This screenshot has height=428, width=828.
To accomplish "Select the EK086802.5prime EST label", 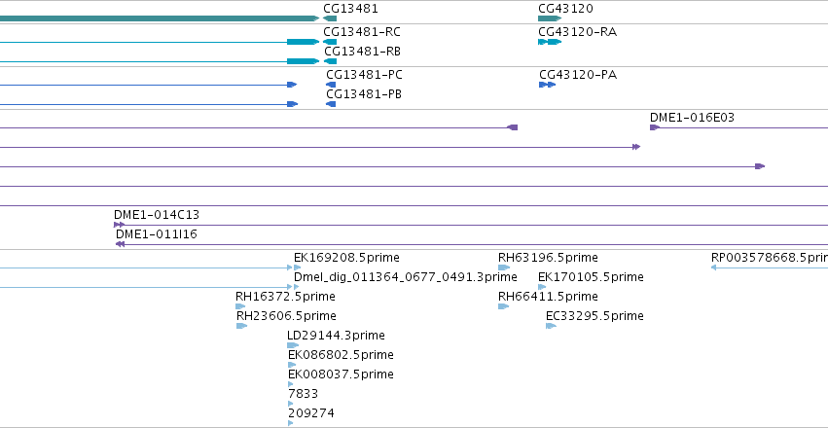I will (x=341, y=355).
